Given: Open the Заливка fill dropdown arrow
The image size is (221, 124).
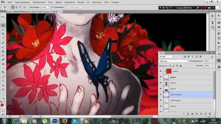Looking at the screenshot, I should 211,66.
